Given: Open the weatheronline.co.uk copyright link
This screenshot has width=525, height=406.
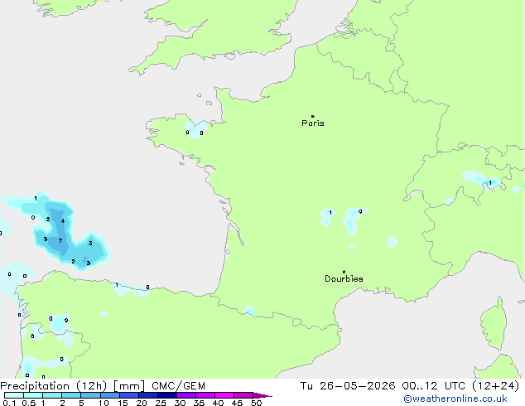Looking at the screenshot, I should pyautogui.click(x=455, y=399).
